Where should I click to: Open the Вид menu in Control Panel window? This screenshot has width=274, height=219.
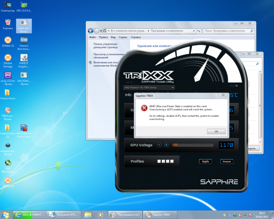tap(113, 37)
